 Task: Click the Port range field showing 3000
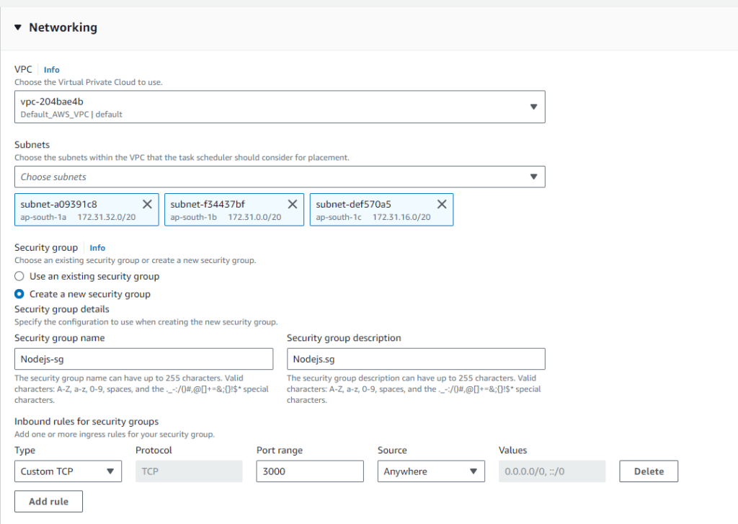tap(310, 471)
